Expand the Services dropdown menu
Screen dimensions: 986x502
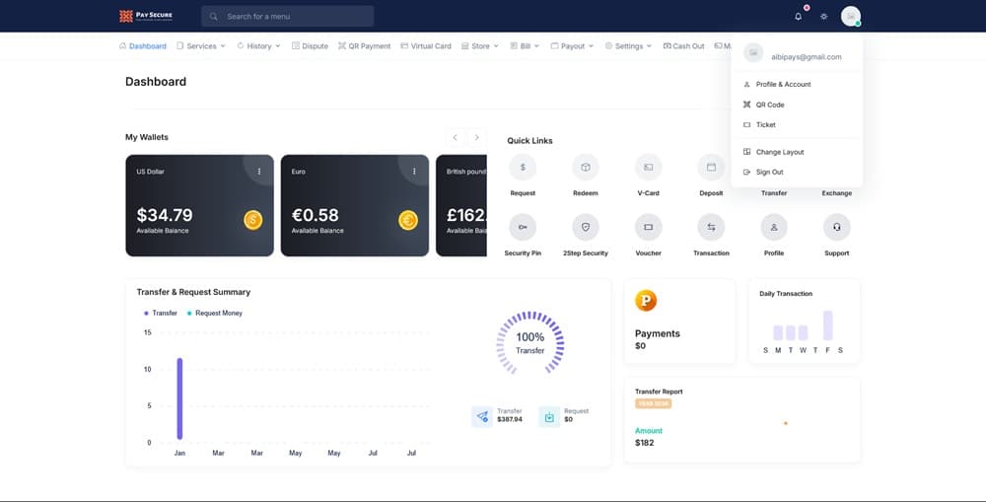[x=201, y=46]
